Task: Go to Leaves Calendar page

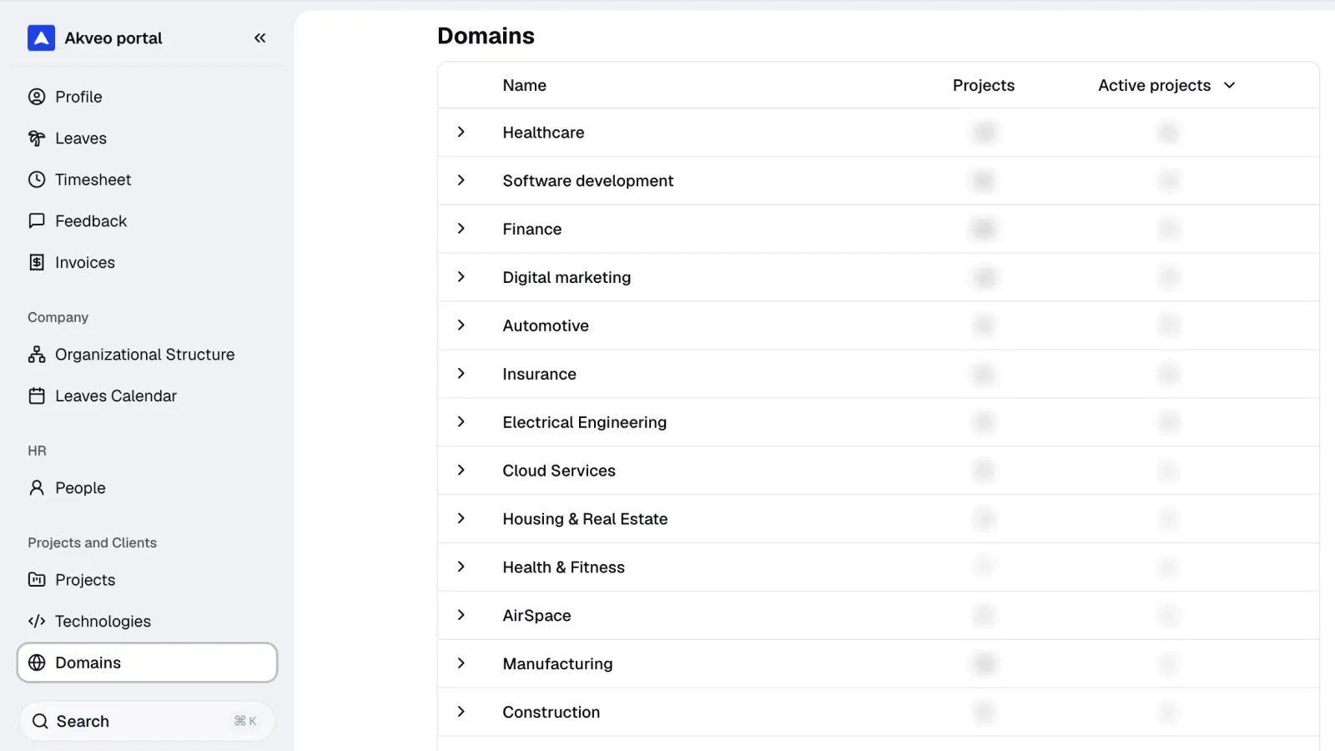Action: coord(147,396)
